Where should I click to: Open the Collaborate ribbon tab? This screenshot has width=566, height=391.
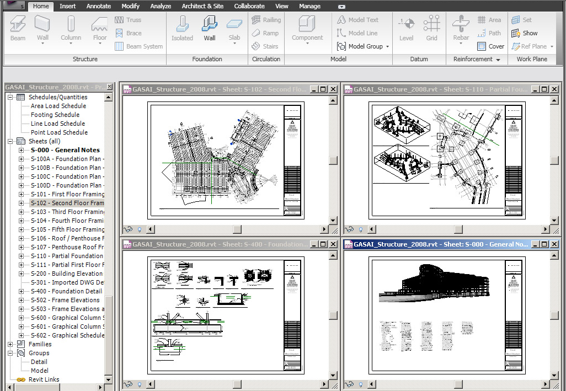(249, 6)
